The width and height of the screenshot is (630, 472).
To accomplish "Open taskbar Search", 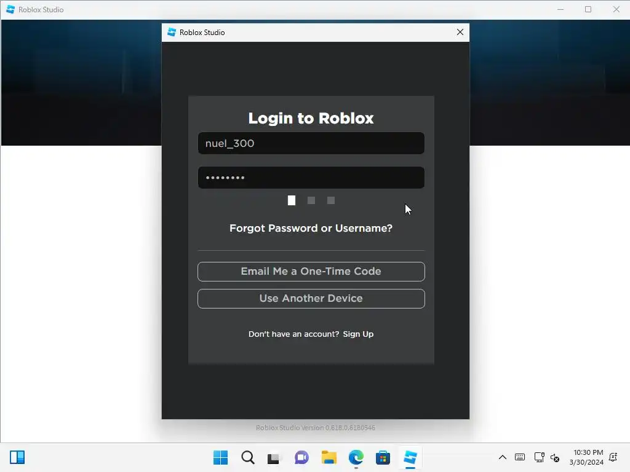I will pos(248,457).
